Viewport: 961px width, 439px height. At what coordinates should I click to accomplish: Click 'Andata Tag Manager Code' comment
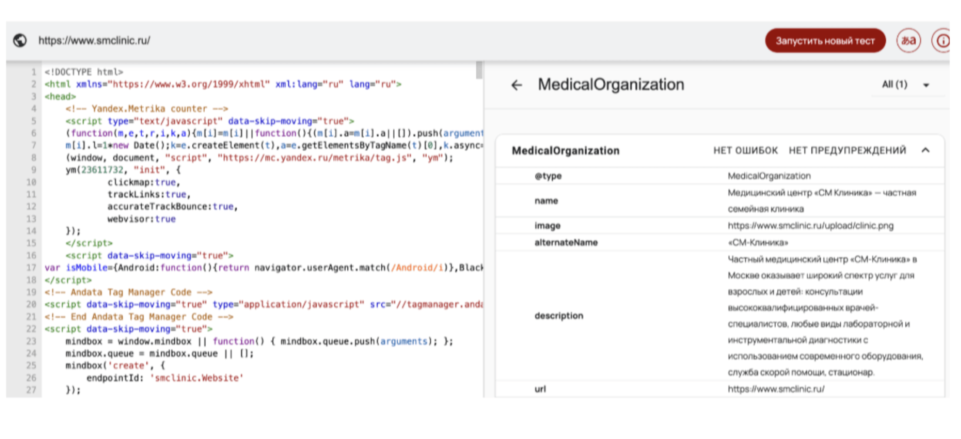pos(128,292)
